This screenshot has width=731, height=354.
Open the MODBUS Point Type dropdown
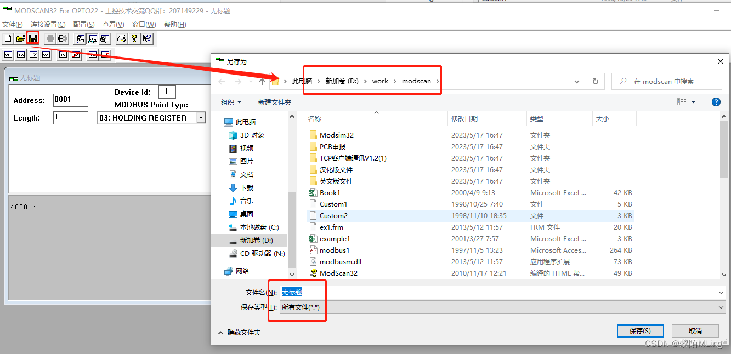point(201,117)
